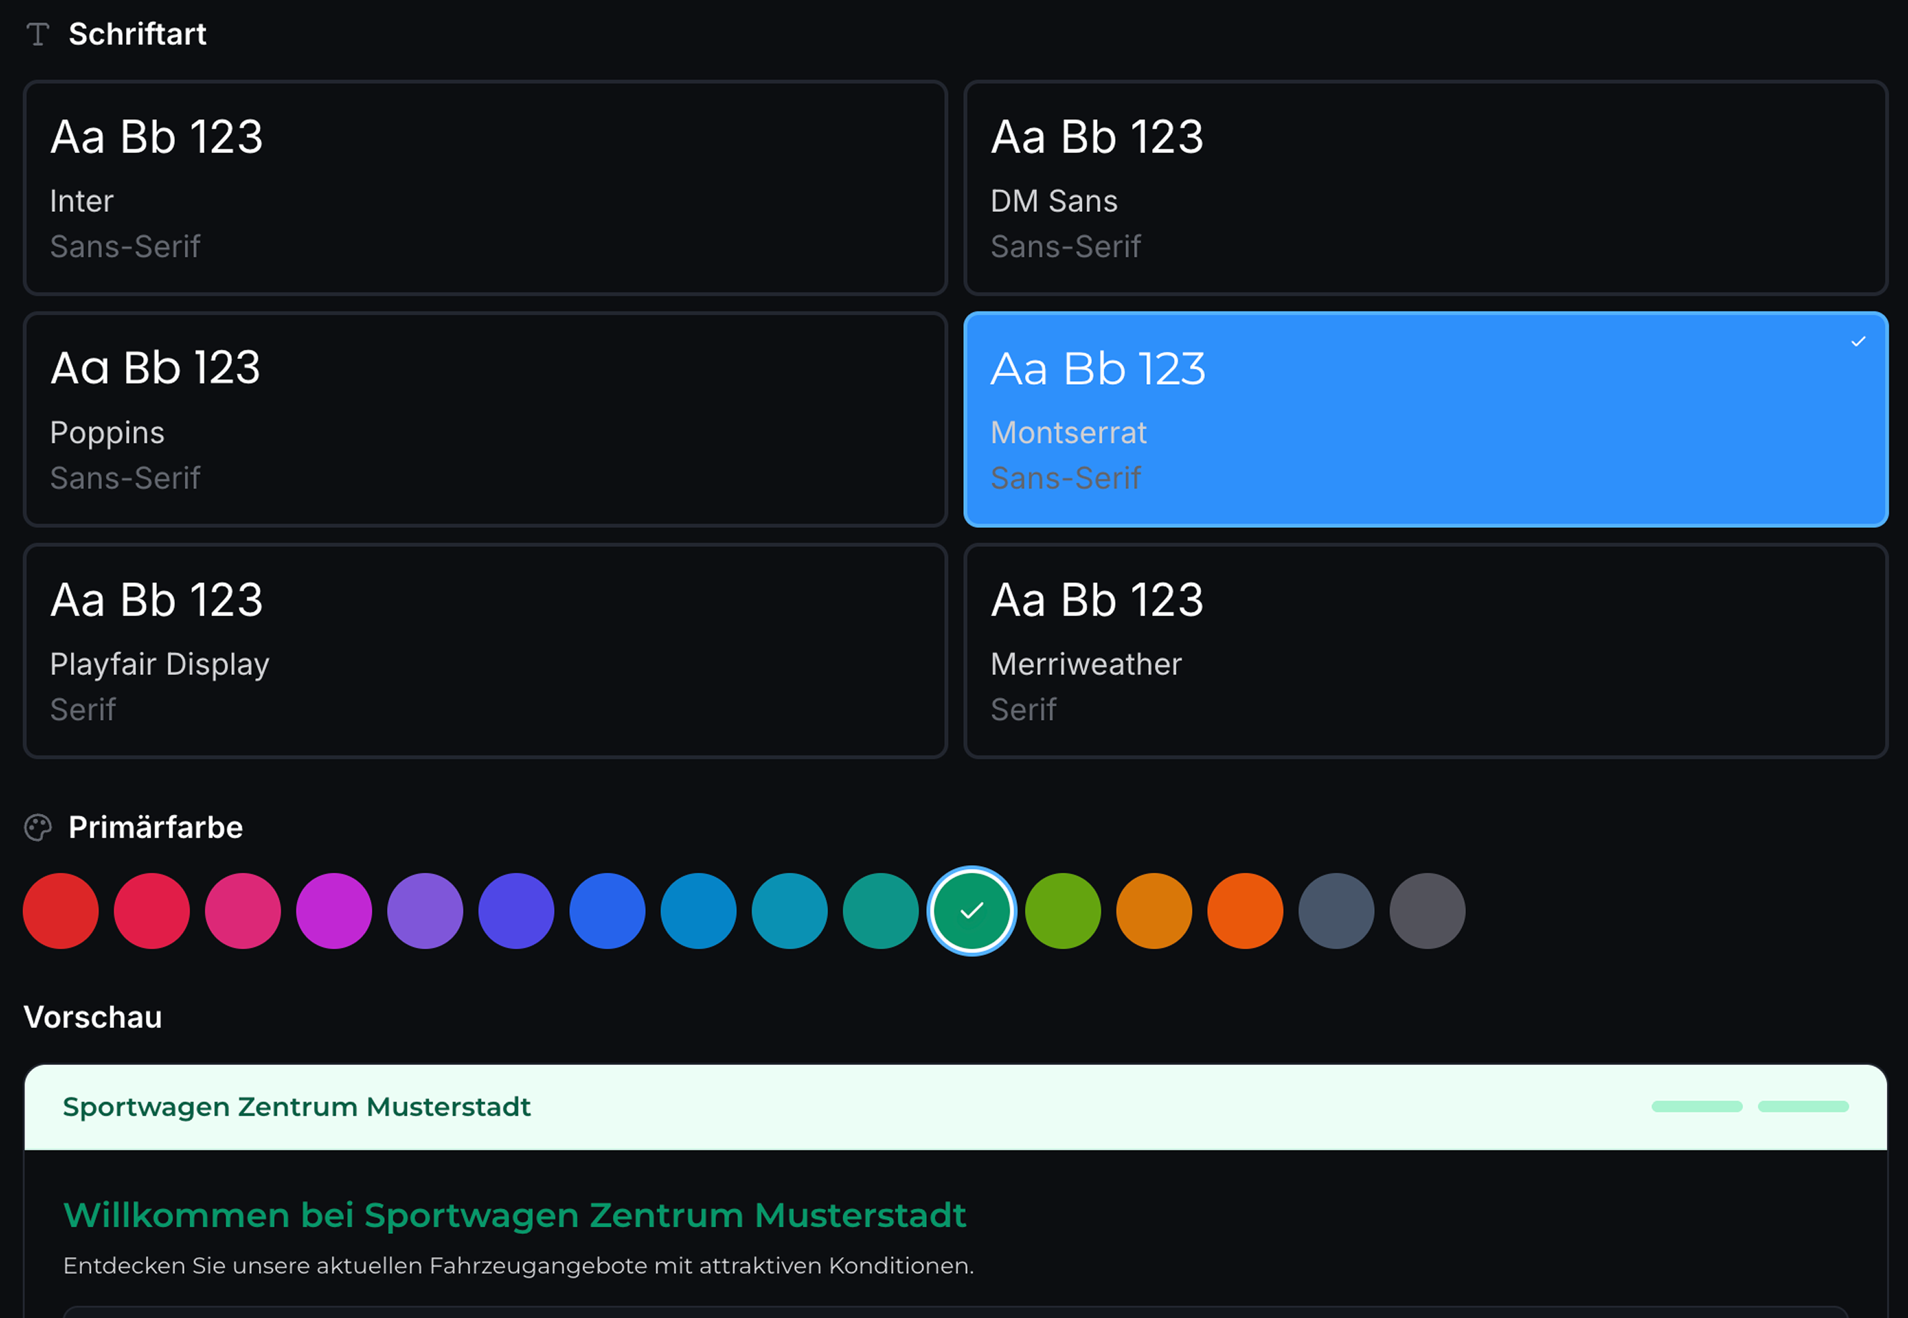This screenshot has width=1908, height=1318.
Task: Click the Primärfarbe palette icon
Action: point(38,827)
